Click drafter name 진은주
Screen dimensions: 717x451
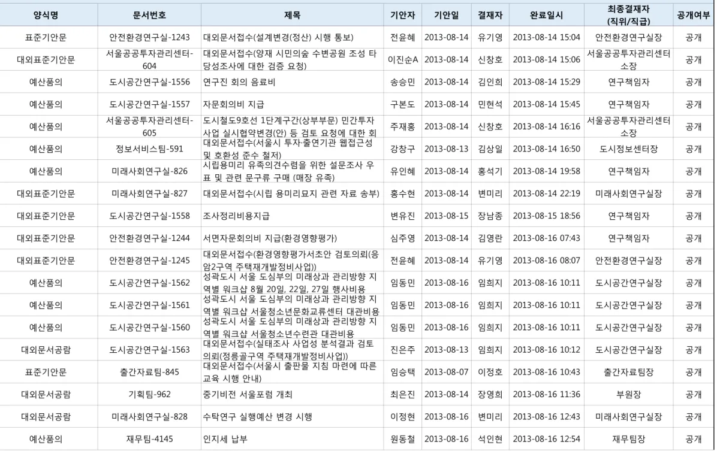(x=402, y=350)
